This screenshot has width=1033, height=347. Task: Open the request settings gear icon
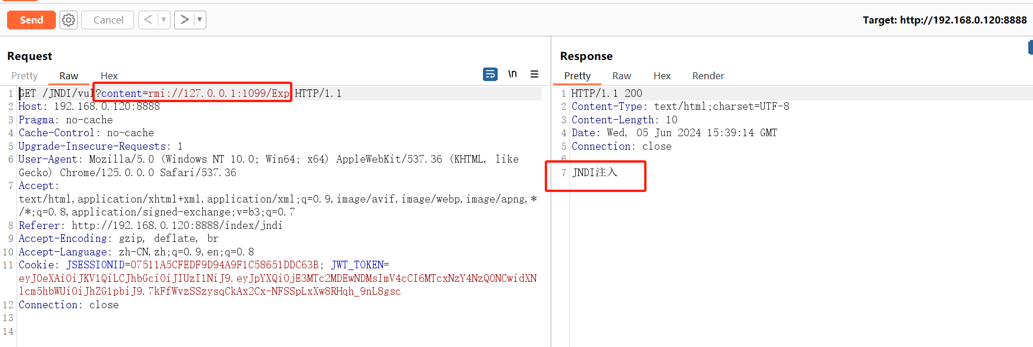coord(69,20)
